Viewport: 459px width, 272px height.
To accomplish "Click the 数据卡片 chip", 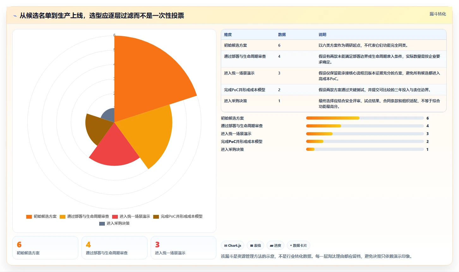I will 299,245.
